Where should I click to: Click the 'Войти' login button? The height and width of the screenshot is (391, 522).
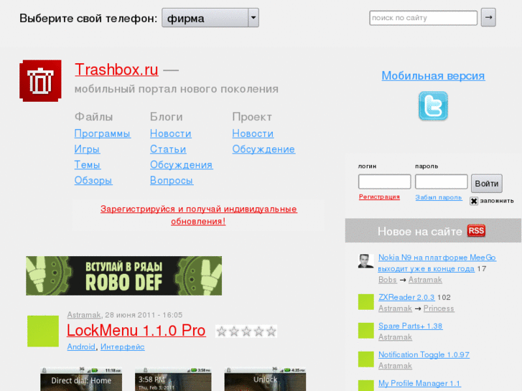[486, 184]
